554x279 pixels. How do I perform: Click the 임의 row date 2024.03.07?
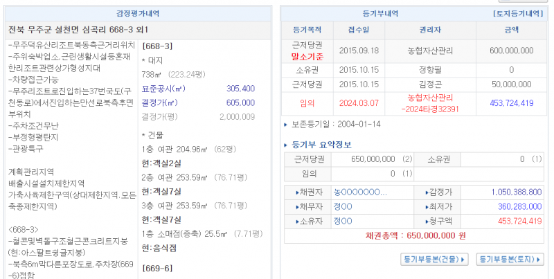(x=358, y=103)
